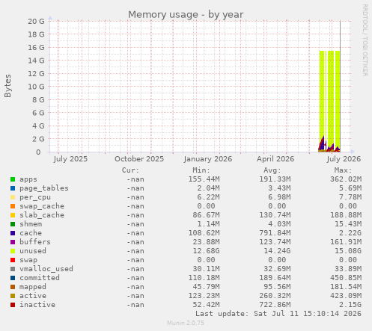Click the 'buffers' legend label
This screenshot has width=372, height=331.
(35, 242)
